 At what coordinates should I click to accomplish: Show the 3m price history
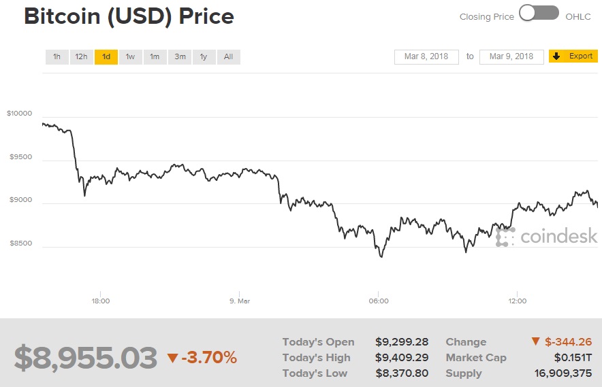click(180, 56)
